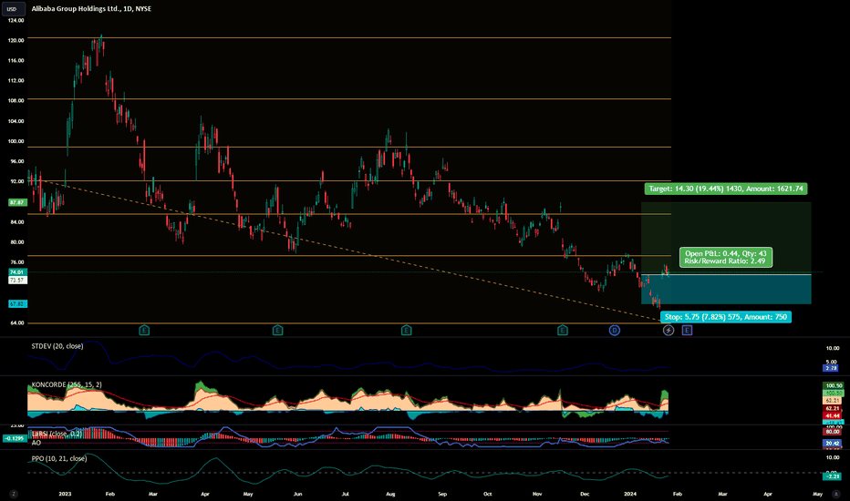The width and height of the screenshot is (850, 501).
Task: Click the STDEV (20, close) indicator legend
Action: point(57,346)
